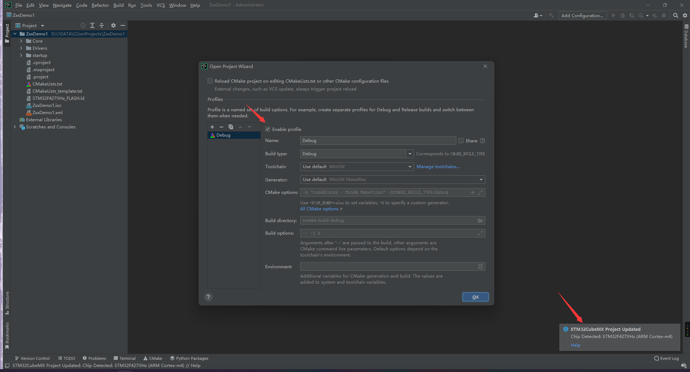Open the Bookmarks side panel
Image resolution: width=690 pixels, height=372 pixels.
pyautogui.click(x=7, y=336)
